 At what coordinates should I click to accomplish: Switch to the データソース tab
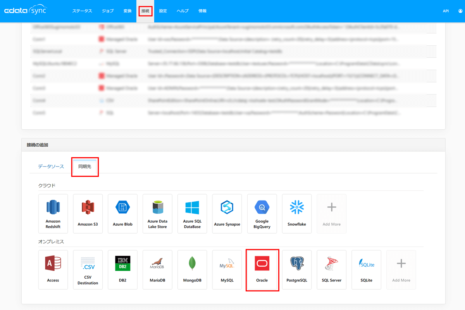51,166
